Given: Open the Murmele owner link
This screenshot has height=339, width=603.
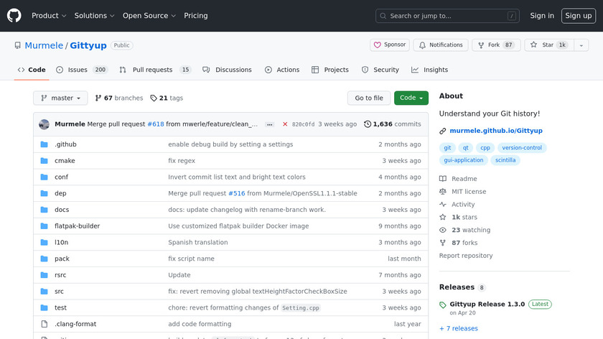Looking at the screenshot, I should (44, 45).
